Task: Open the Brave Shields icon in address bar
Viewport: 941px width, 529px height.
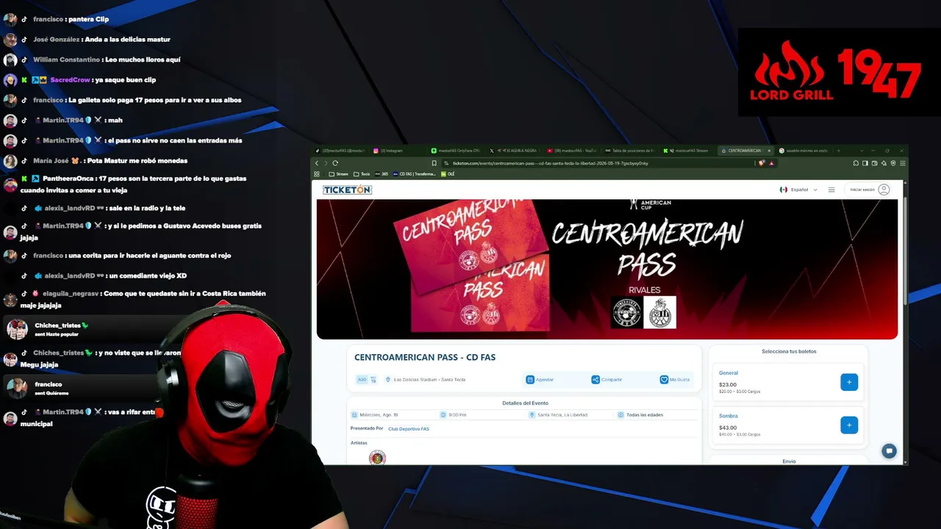Action: tap(762, 163)
